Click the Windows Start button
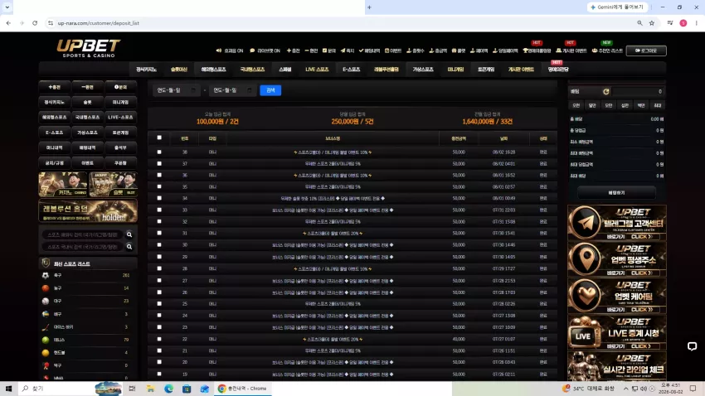The height and width of the screenshot is (396, 705). pyautogui.click(x=8, y=389)
